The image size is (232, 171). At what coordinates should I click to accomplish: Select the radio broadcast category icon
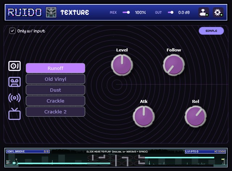tap(14, 98)
